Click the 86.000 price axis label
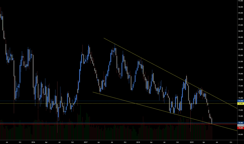244x144 pixels. click(x=241, y=31)
